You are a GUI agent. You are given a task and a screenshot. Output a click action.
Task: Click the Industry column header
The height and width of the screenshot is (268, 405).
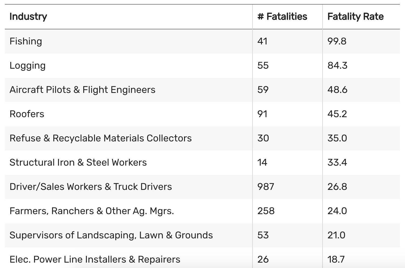[28, 17]
